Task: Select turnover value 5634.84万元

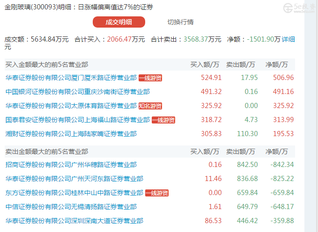Action: (x=50, y=39)
